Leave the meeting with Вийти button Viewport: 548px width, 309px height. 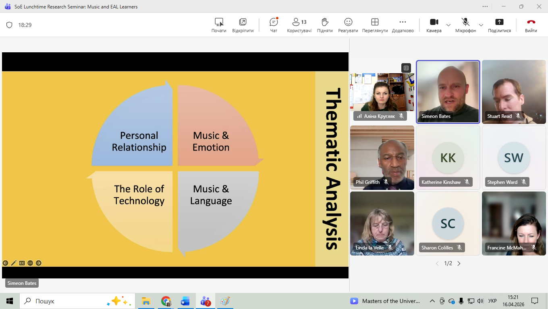pos(531,25)
